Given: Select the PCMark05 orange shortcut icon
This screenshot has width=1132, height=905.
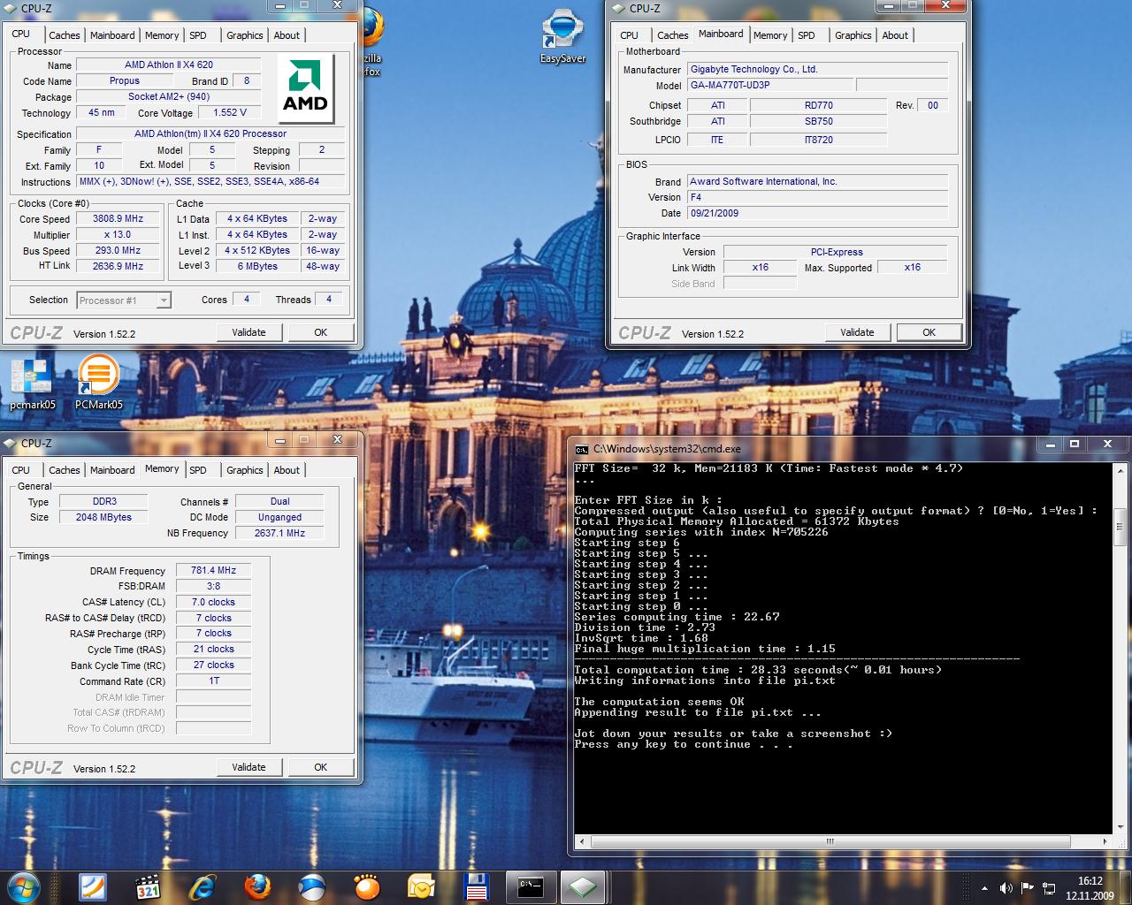Looking at the screenshot, I should [x=98, y=383].
